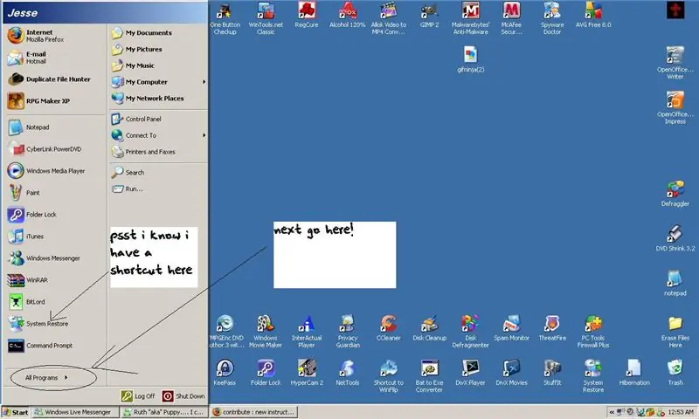Select the Trash icon on desktop
The image size is (699, 419).
675,373
